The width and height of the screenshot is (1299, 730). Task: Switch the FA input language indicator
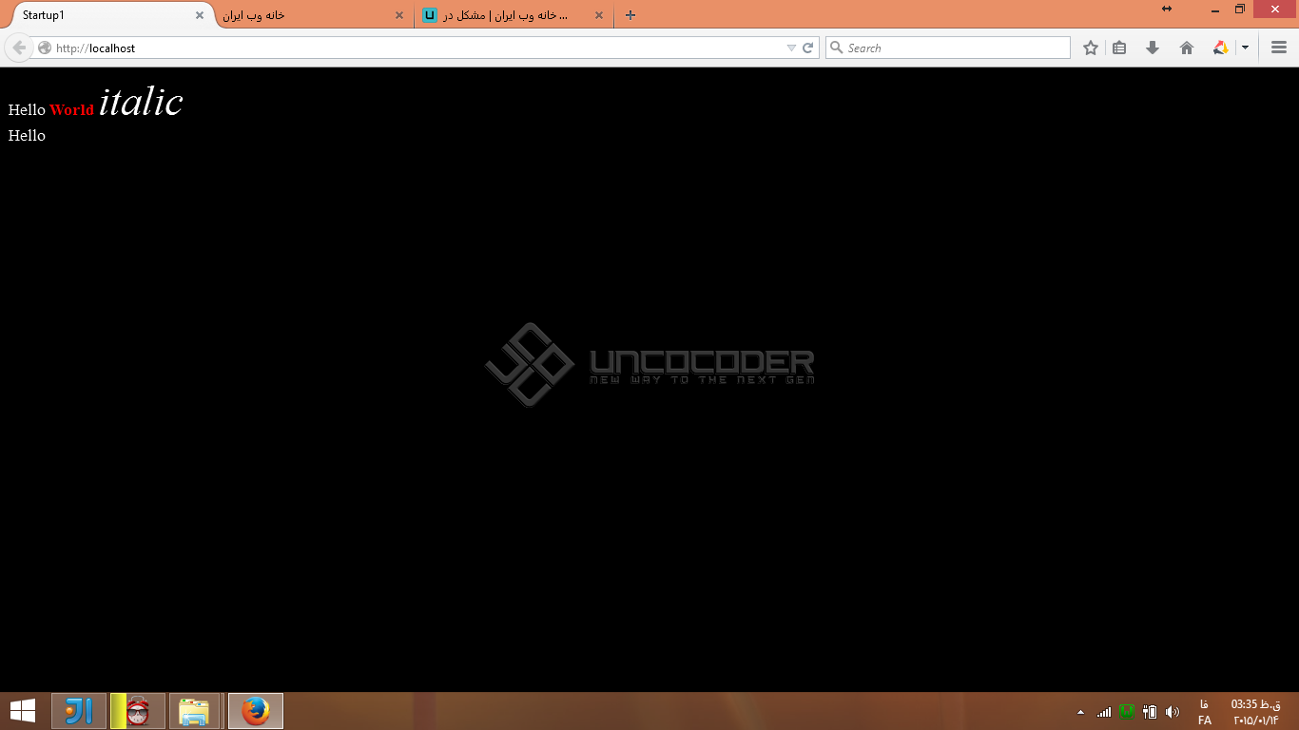click(x=1205, y=712)
